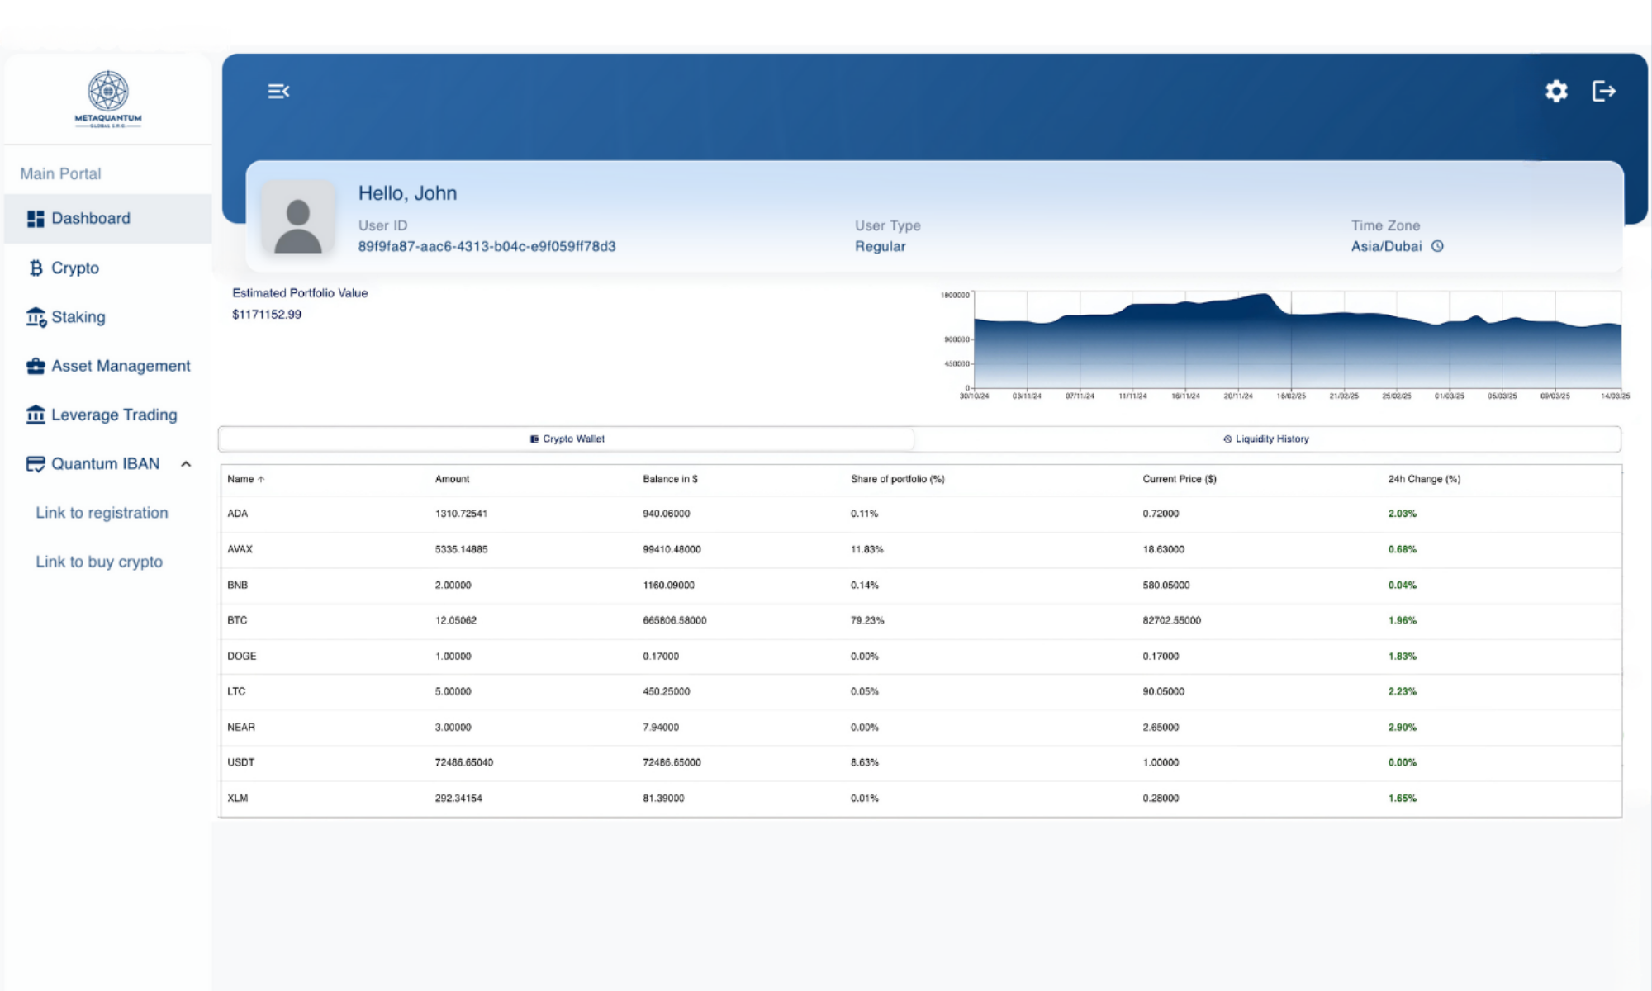Screen dimensions: 1652x991
Task: Open settings via the gear icon
Action: pyautogui.click(x=1556, y=91)
